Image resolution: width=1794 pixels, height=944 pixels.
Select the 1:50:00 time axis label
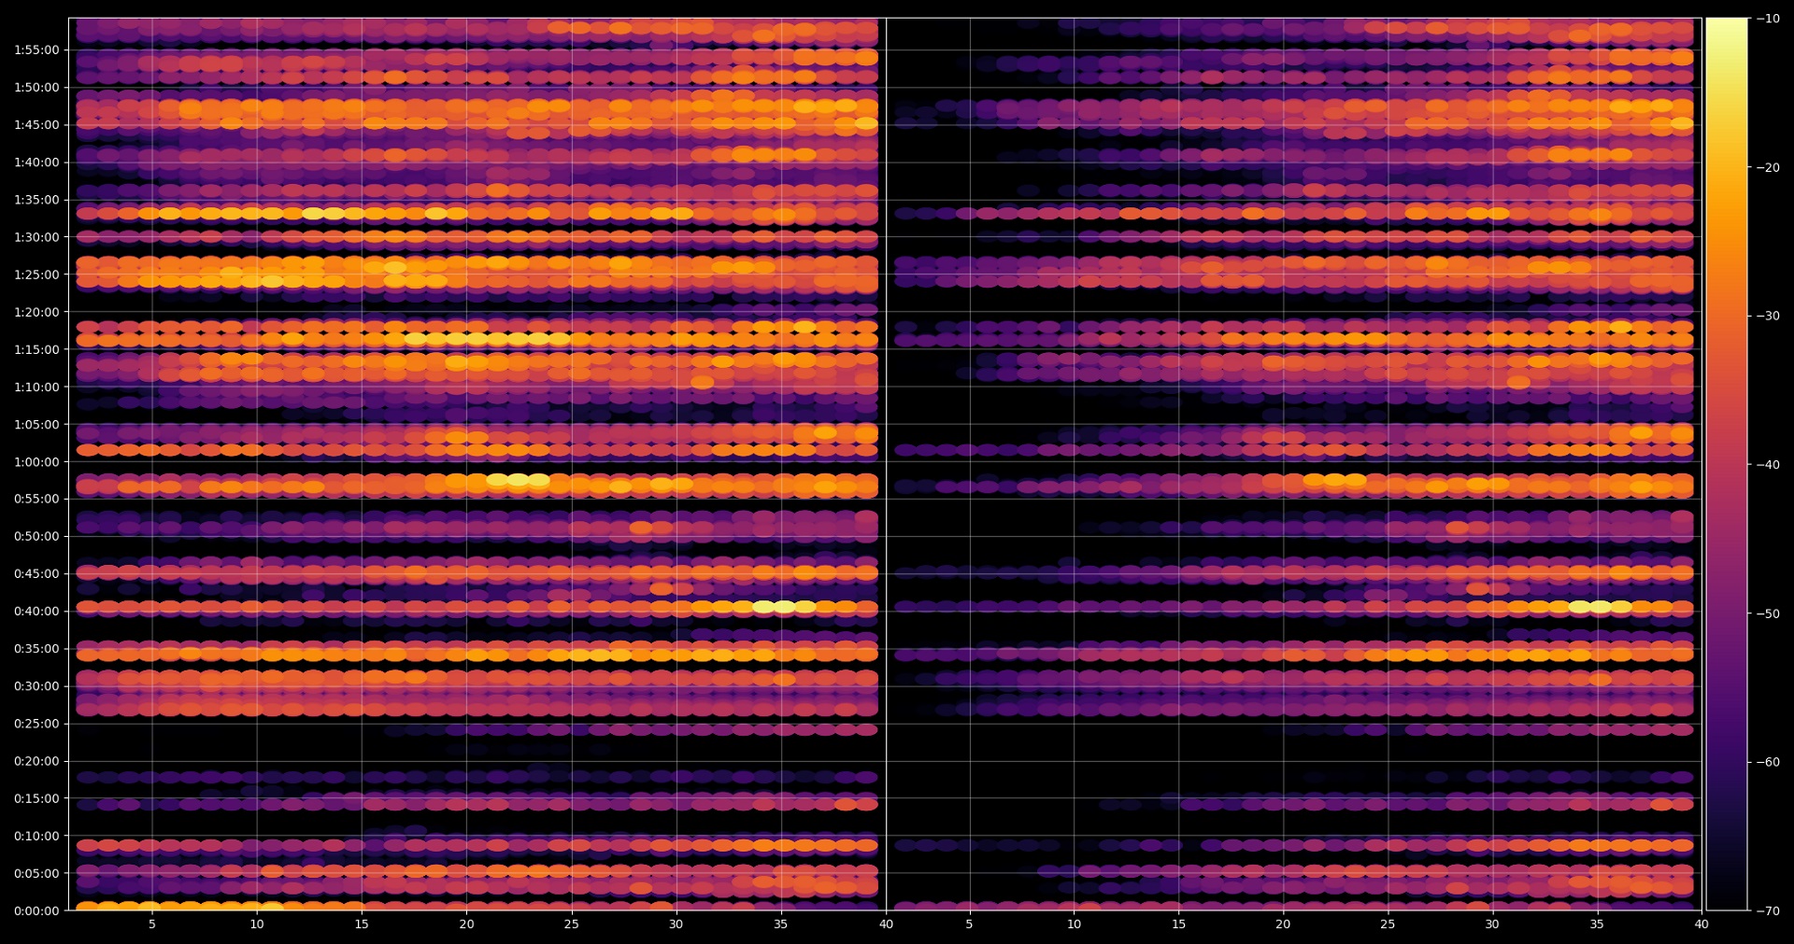[36, 88]
